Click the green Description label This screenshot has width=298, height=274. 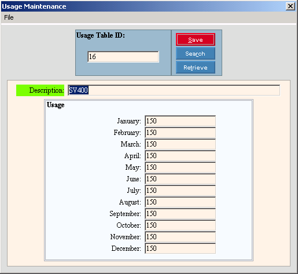click(40, 90)
